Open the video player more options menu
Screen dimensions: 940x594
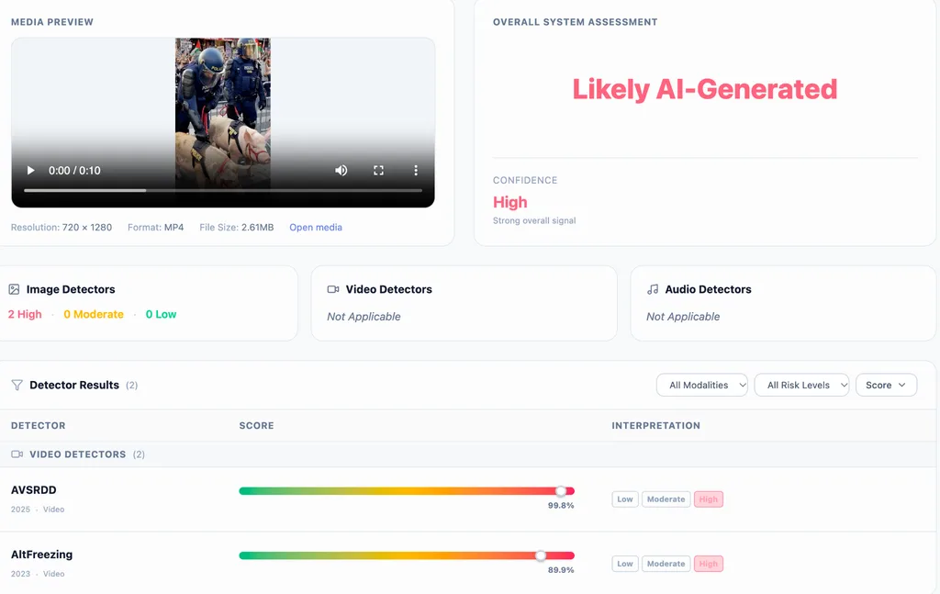coord(416,171)
